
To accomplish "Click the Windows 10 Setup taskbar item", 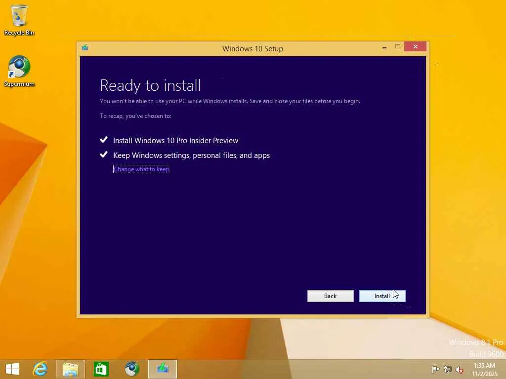I will tap(162, 369).
